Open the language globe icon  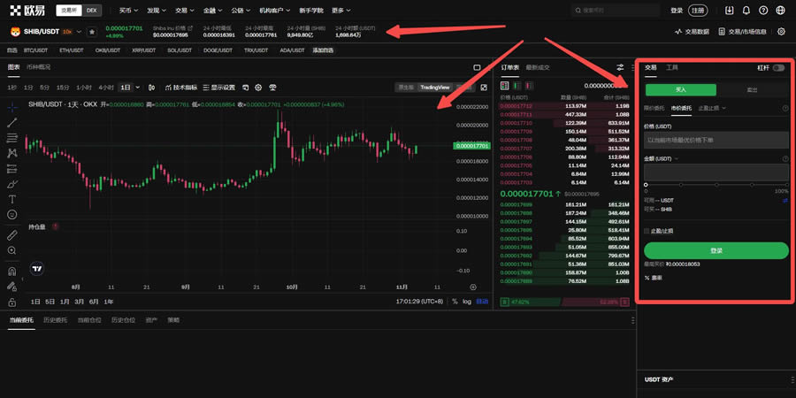pos(779,11)
